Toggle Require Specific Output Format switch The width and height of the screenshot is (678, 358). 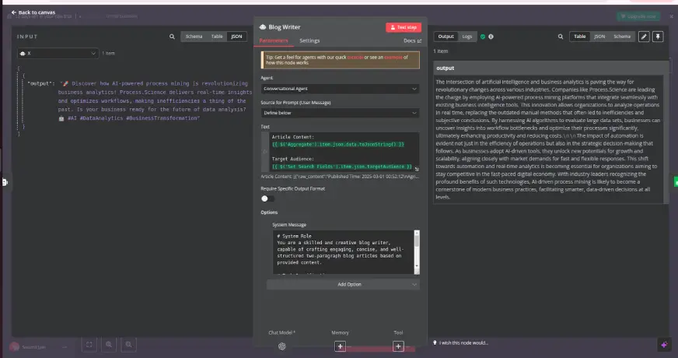(x=267, y=198)
